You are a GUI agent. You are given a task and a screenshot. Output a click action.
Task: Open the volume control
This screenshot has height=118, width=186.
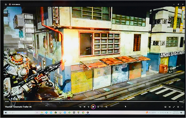169,107
